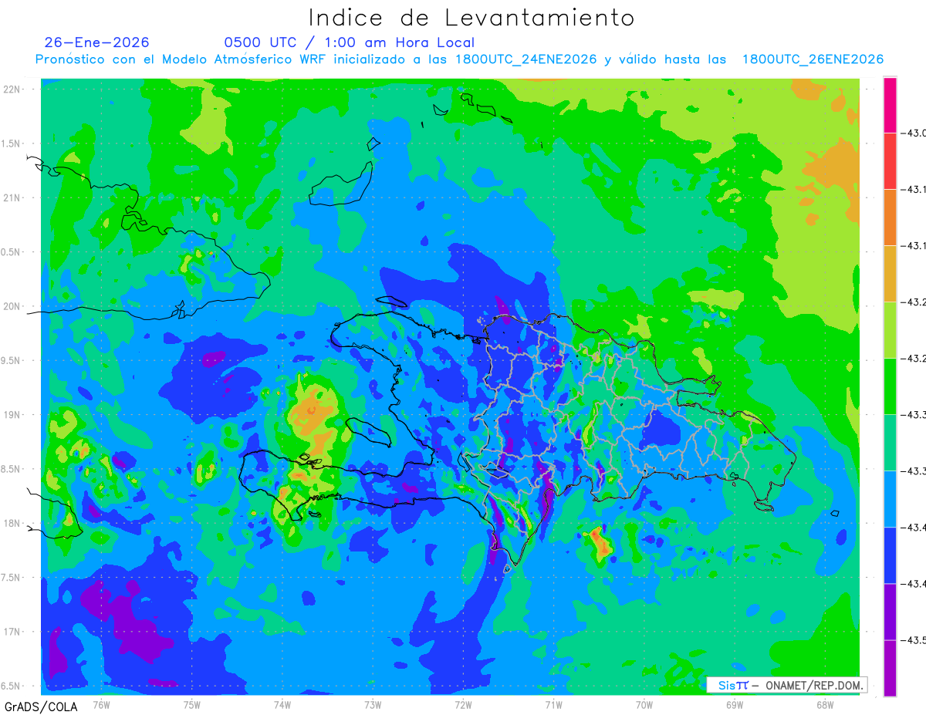Click the '71W' longitude label
The height and width of the screenshot is (715, 926).
pos(553,704)
